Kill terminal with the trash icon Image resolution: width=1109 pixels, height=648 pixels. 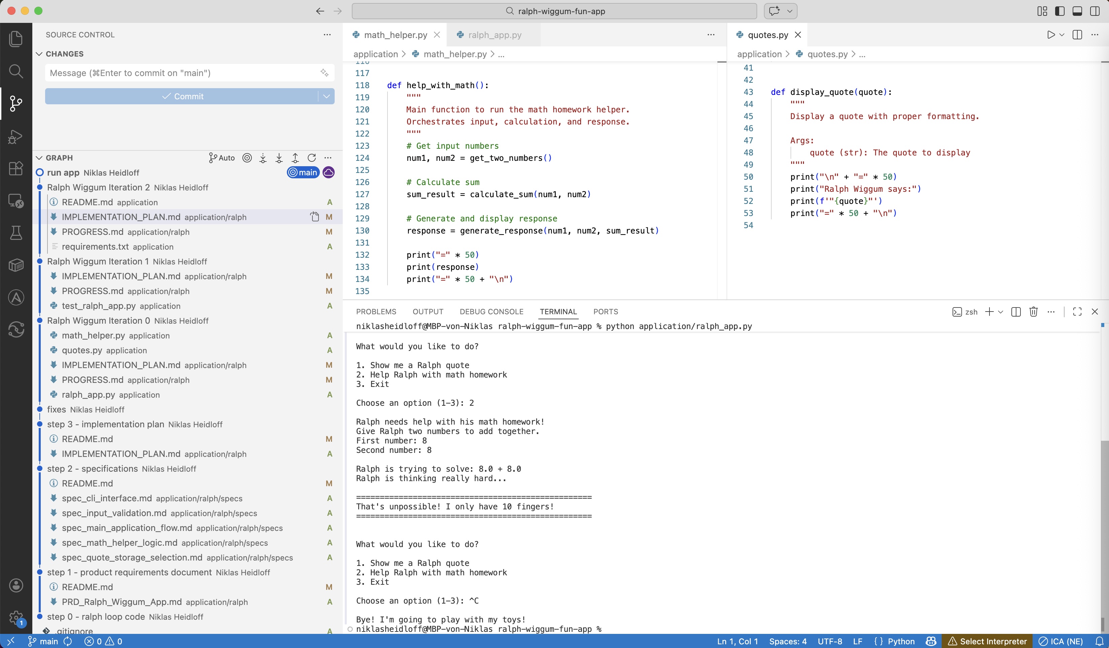[1033, 312]
